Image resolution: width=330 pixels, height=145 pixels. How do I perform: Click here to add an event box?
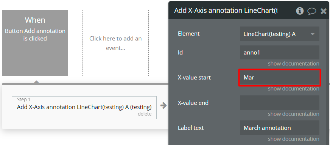115,43
